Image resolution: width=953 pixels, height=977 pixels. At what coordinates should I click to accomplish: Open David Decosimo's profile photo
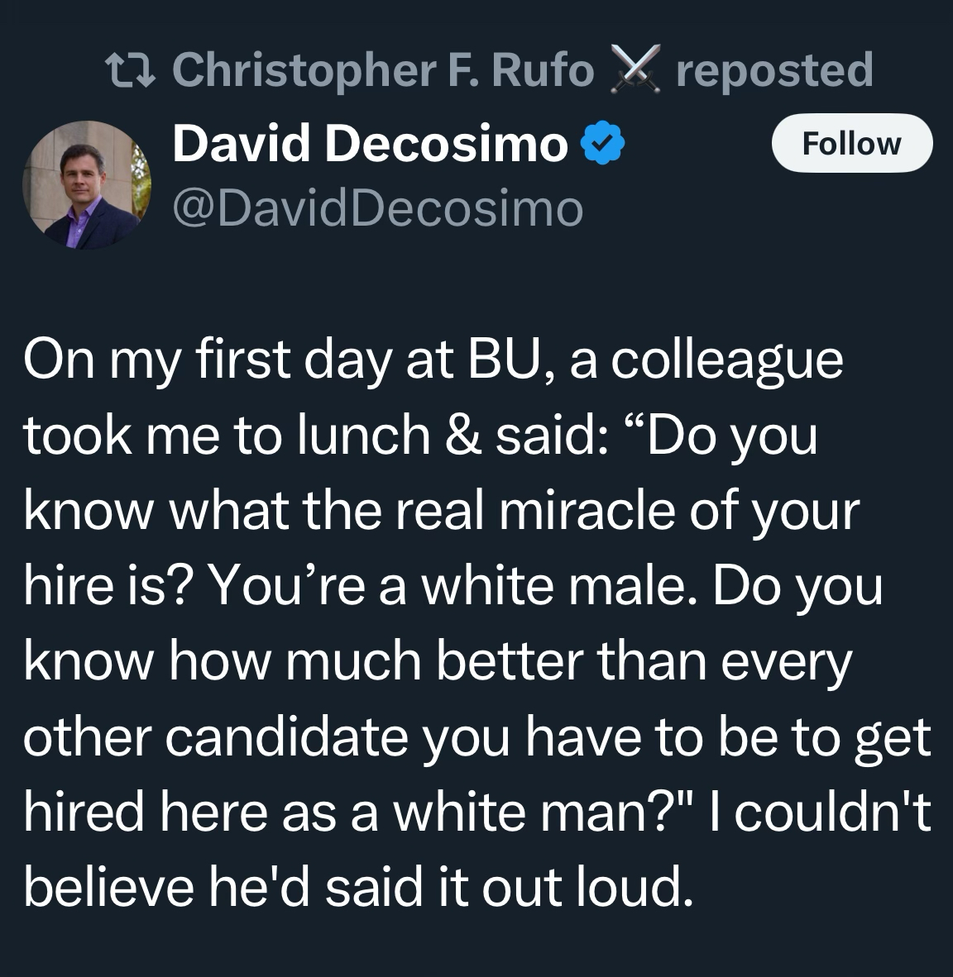(x=87, y=184)
